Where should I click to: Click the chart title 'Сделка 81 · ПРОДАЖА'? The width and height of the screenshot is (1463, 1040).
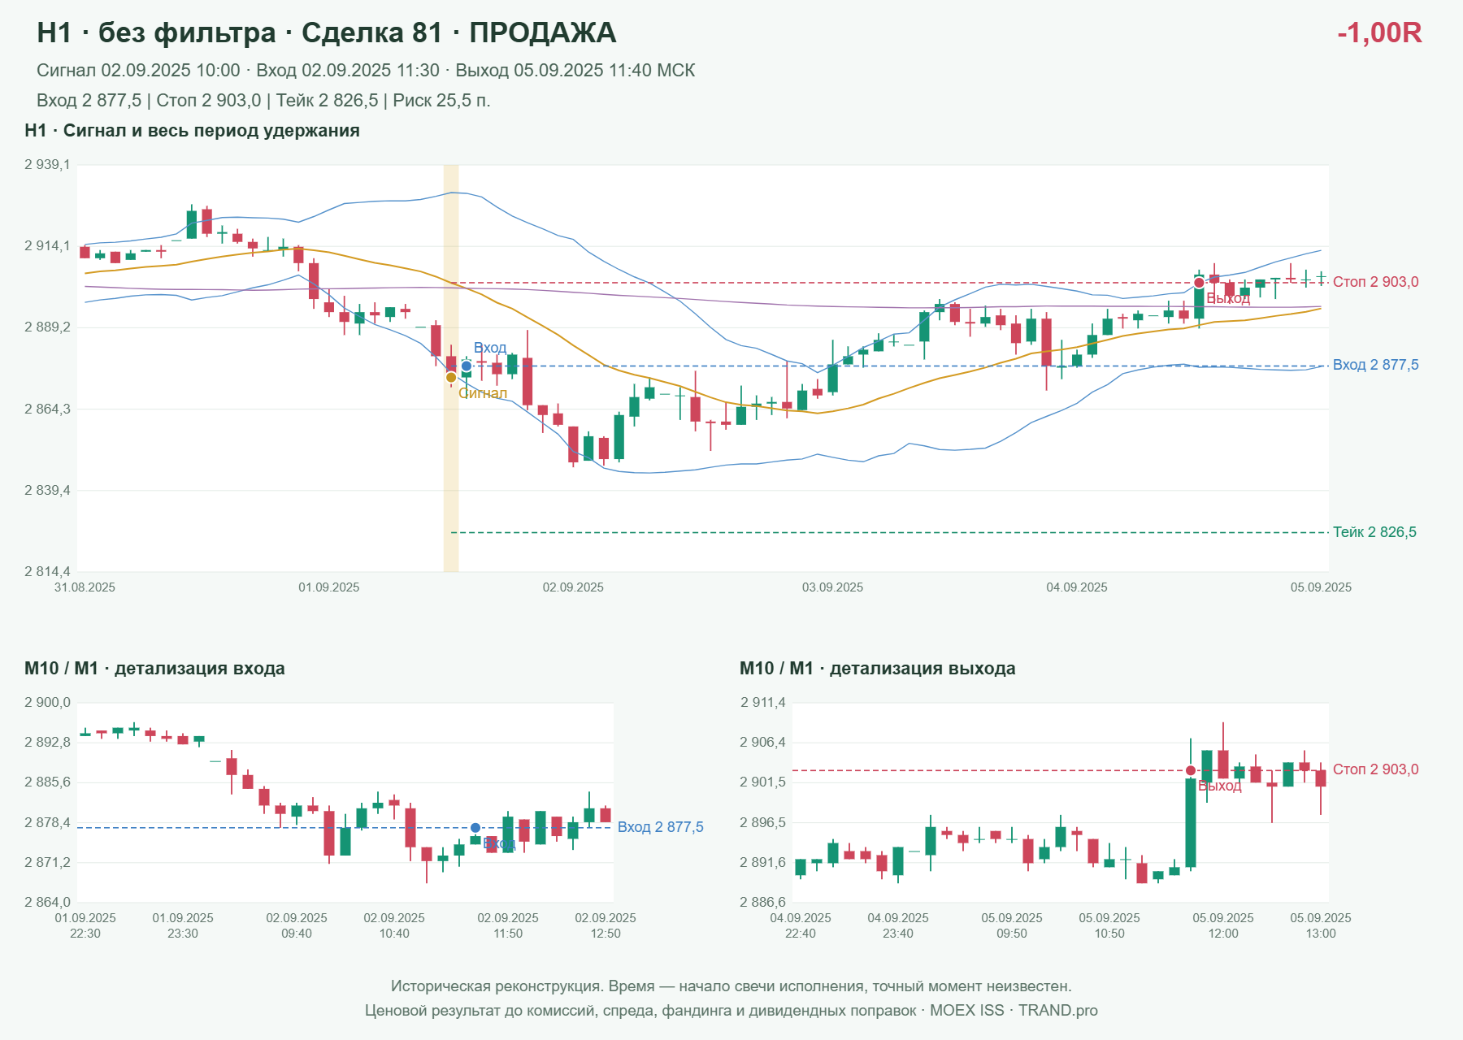point(458,32)
